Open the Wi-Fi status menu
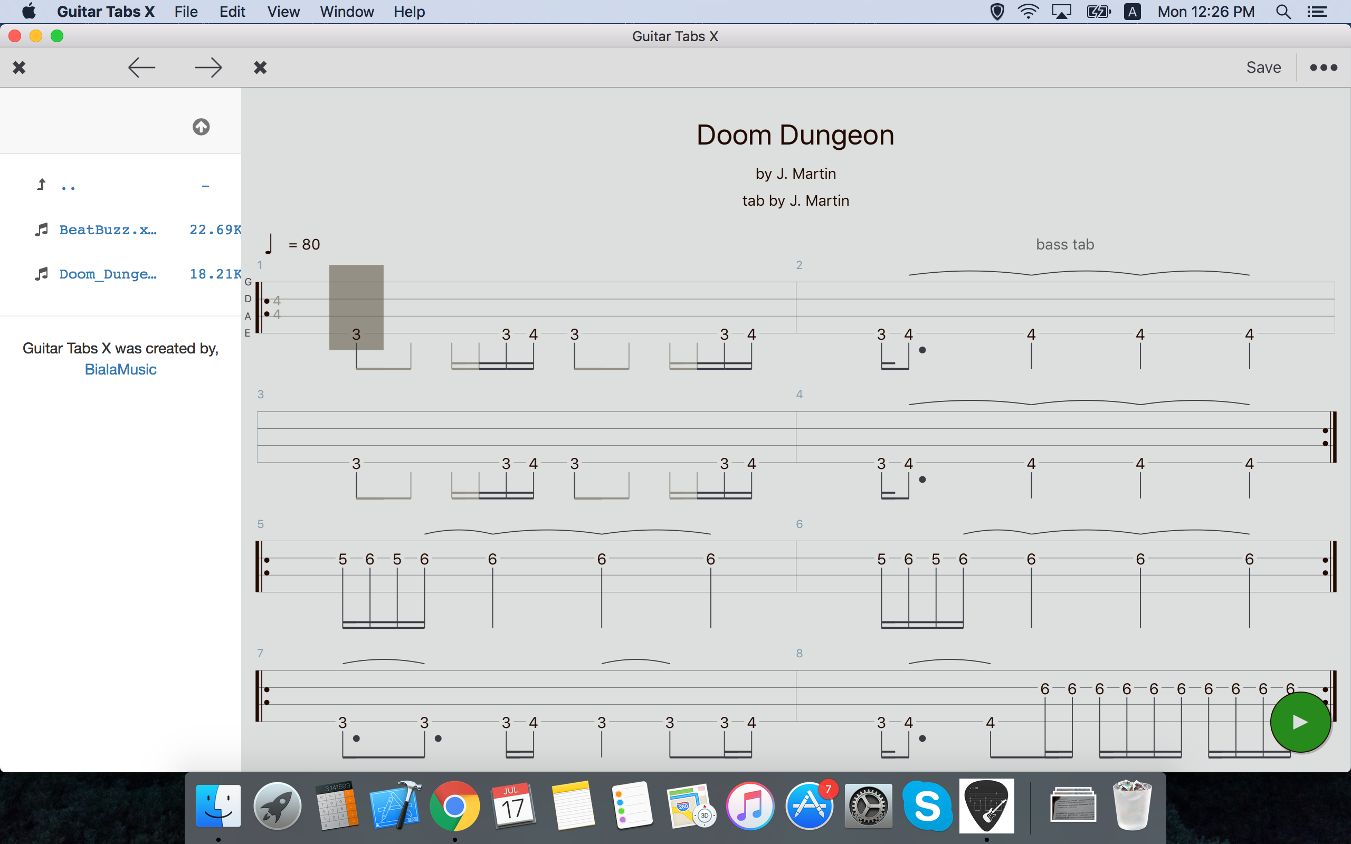 coord(1028,12)
